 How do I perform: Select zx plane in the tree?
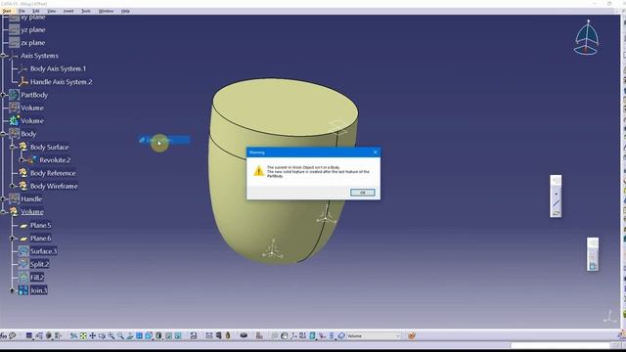(32, 43)
